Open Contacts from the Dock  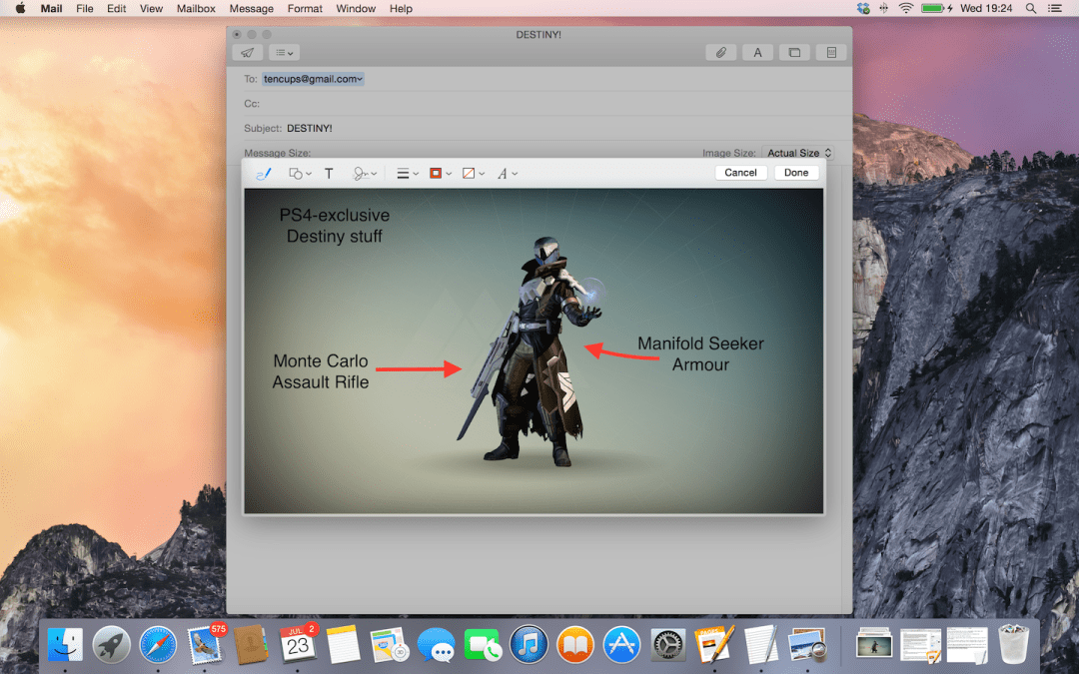coord(251,646)
